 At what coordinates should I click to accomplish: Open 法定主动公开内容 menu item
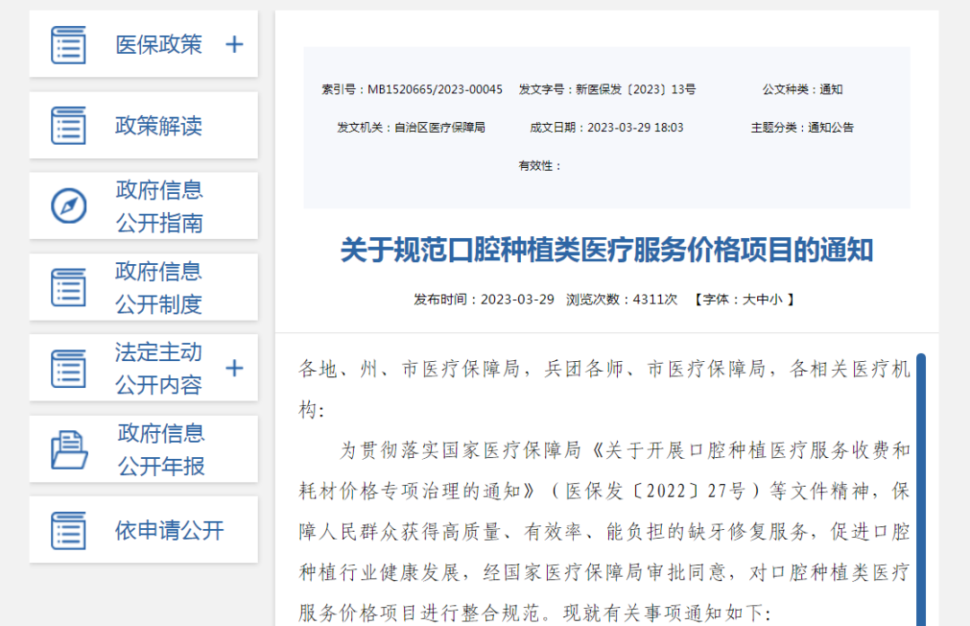[x=144, y=368]
